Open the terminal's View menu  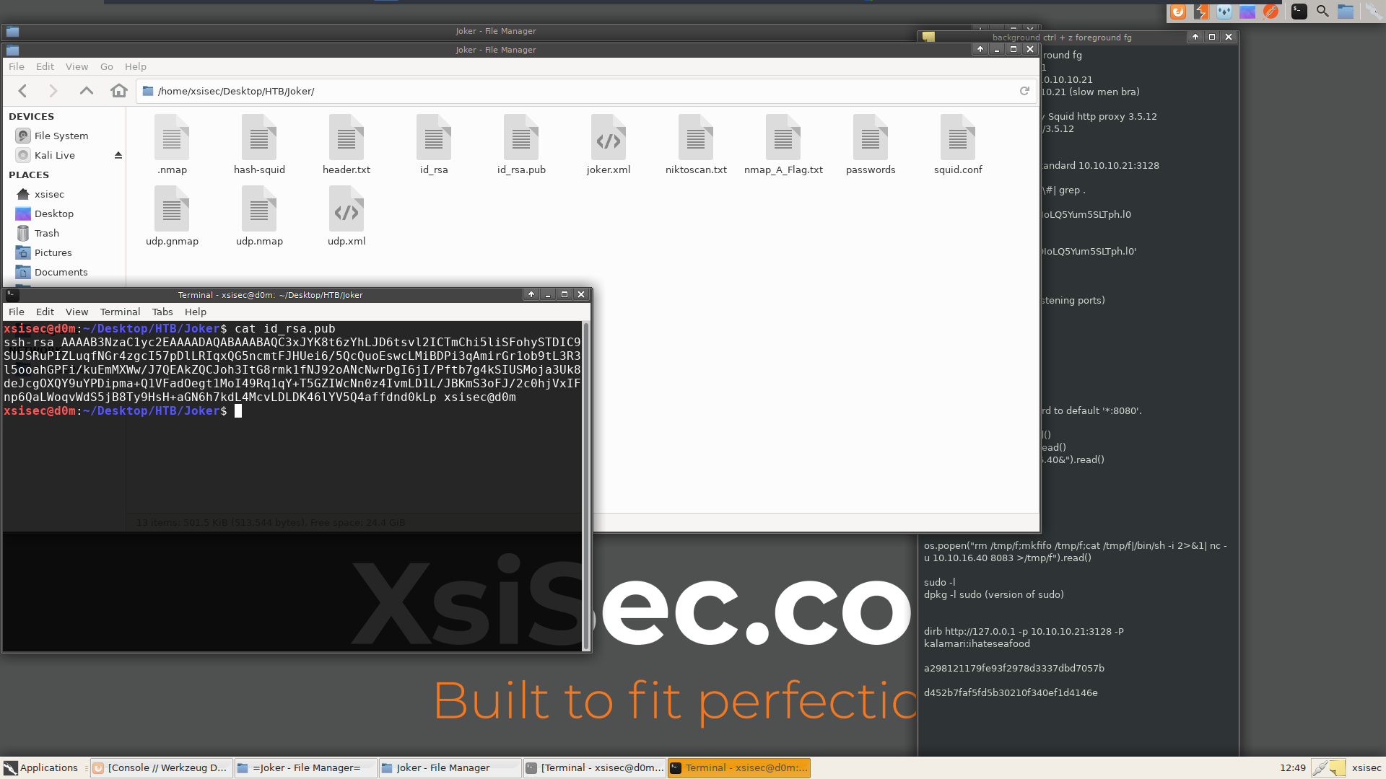coord(77,312)
